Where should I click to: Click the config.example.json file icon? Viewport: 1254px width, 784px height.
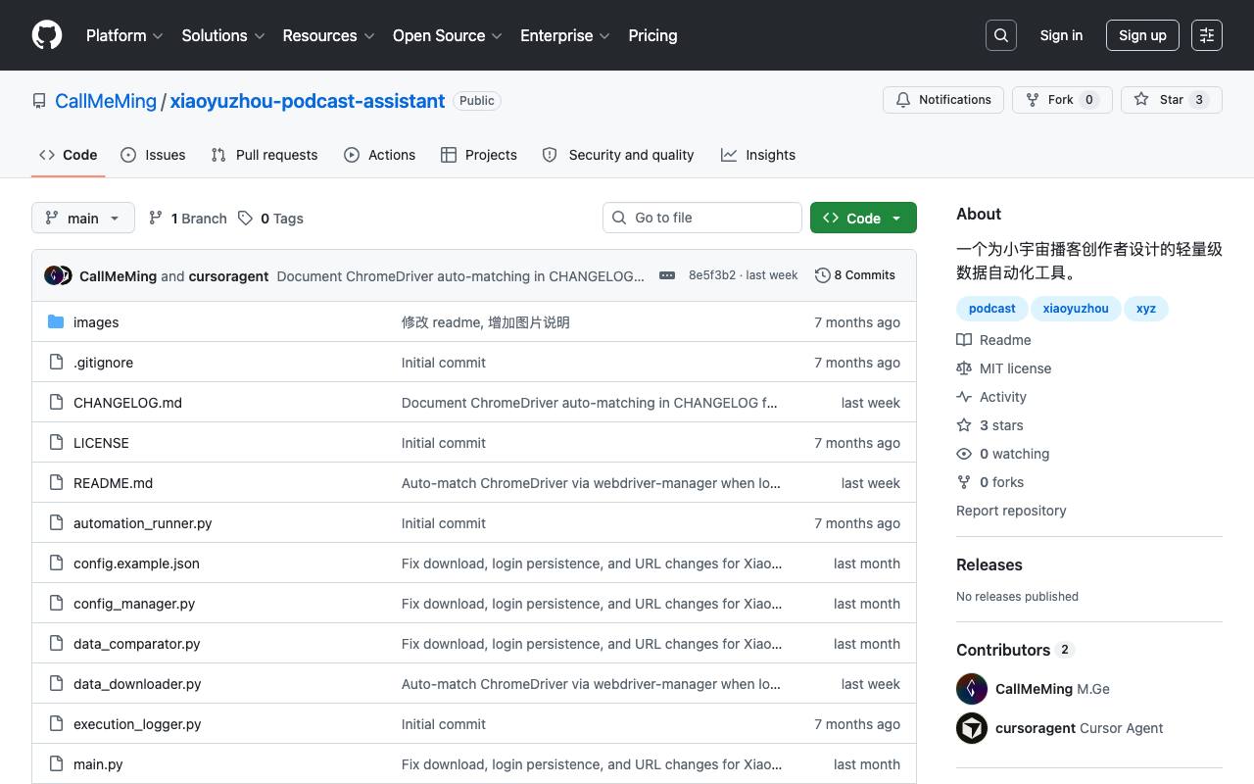click(x=56, y=563)
